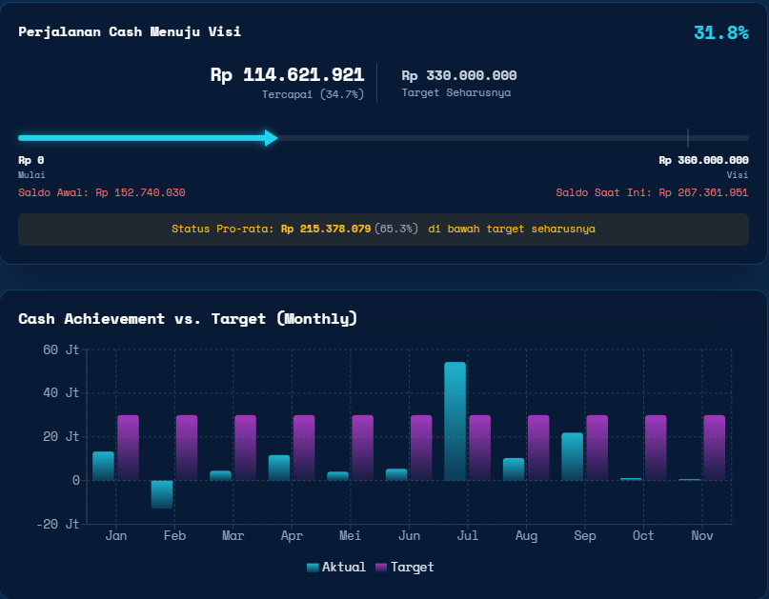This screenshot has height=599, width=769.
Task: Click the Sep teal Aktual bar
Action: [x=572, y=457]
